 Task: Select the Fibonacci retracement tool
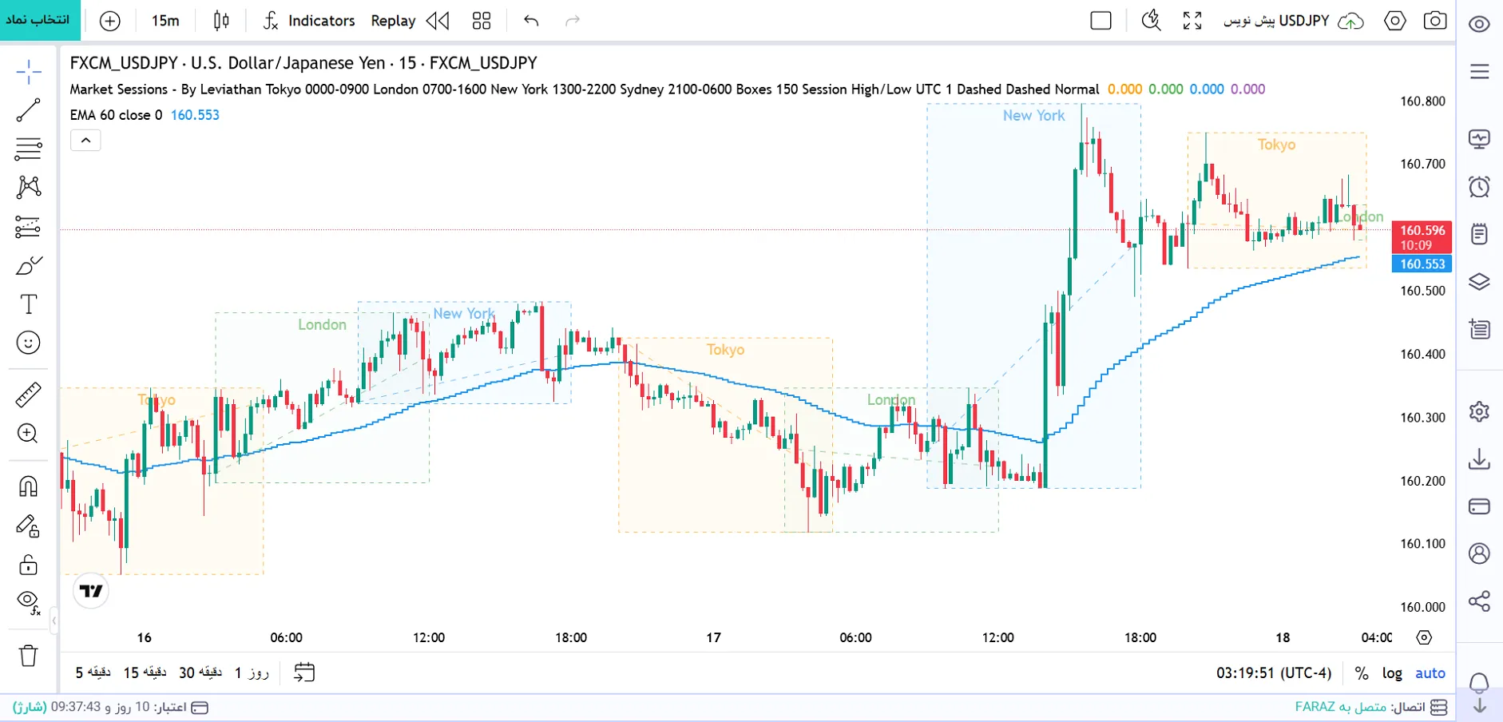(x=28, y=149)
